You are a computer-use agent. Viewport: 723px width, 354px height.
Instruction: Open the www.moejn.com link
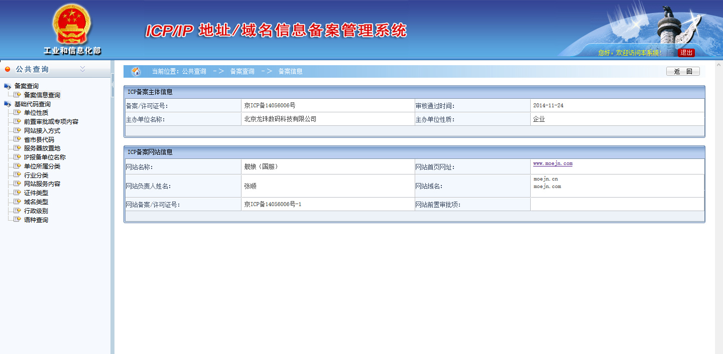[552, 164]
